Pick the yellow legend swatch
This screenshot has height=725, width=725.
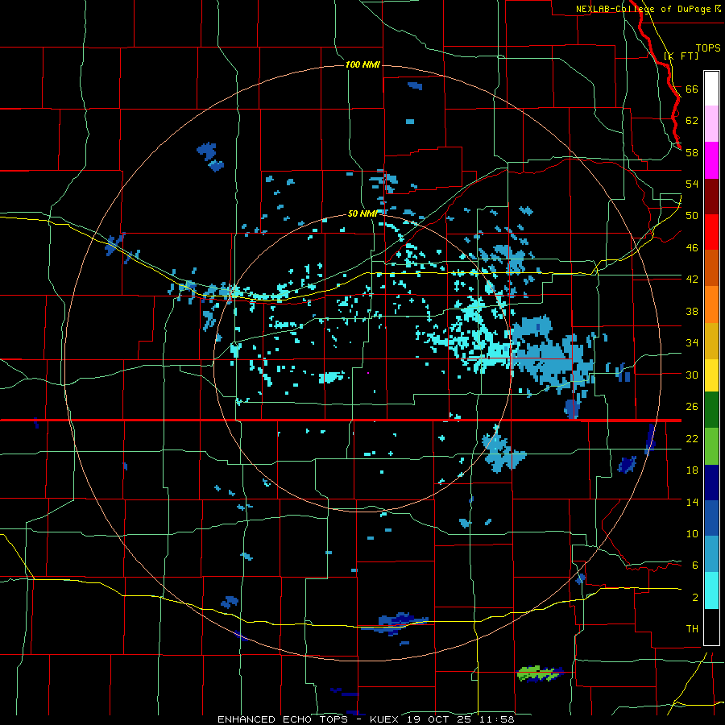[711, 375]
